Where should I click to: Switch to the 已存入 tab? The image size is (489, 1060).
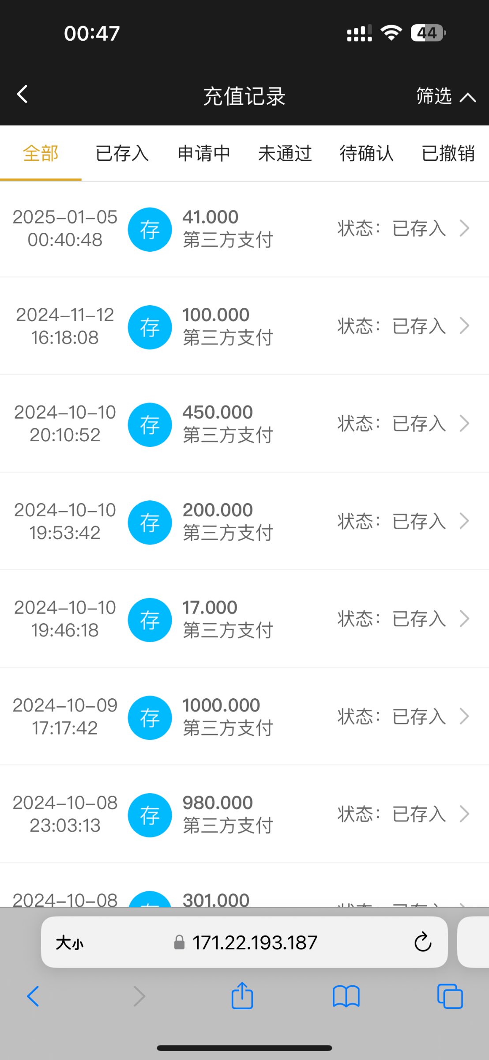point(122,153)
